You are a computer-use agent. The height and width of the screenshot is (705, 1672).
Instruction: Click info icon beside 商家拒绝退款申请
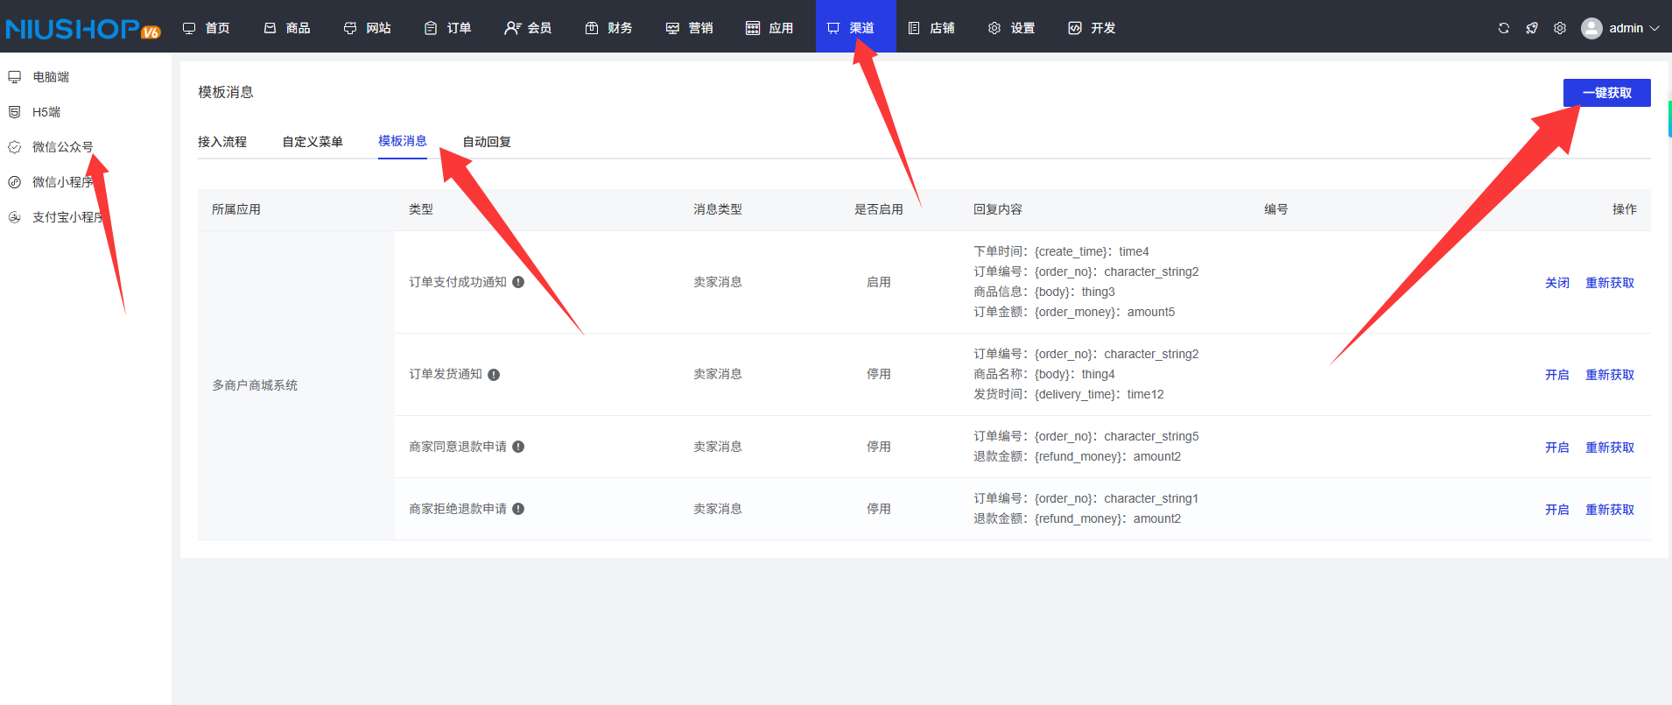(518, 509)
